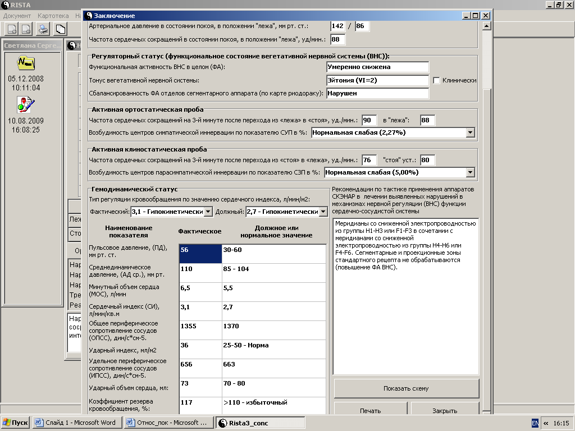This screenshot has width=575, height=431.
Task: Open the Фактический regulation type dropdown
Action: [208, 212]
